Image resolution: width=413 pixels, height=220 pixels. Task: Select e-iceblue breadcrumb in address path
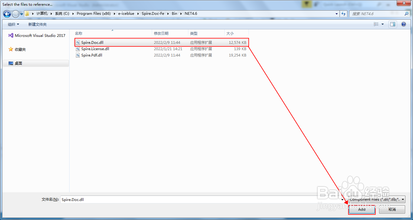(126, 14)
